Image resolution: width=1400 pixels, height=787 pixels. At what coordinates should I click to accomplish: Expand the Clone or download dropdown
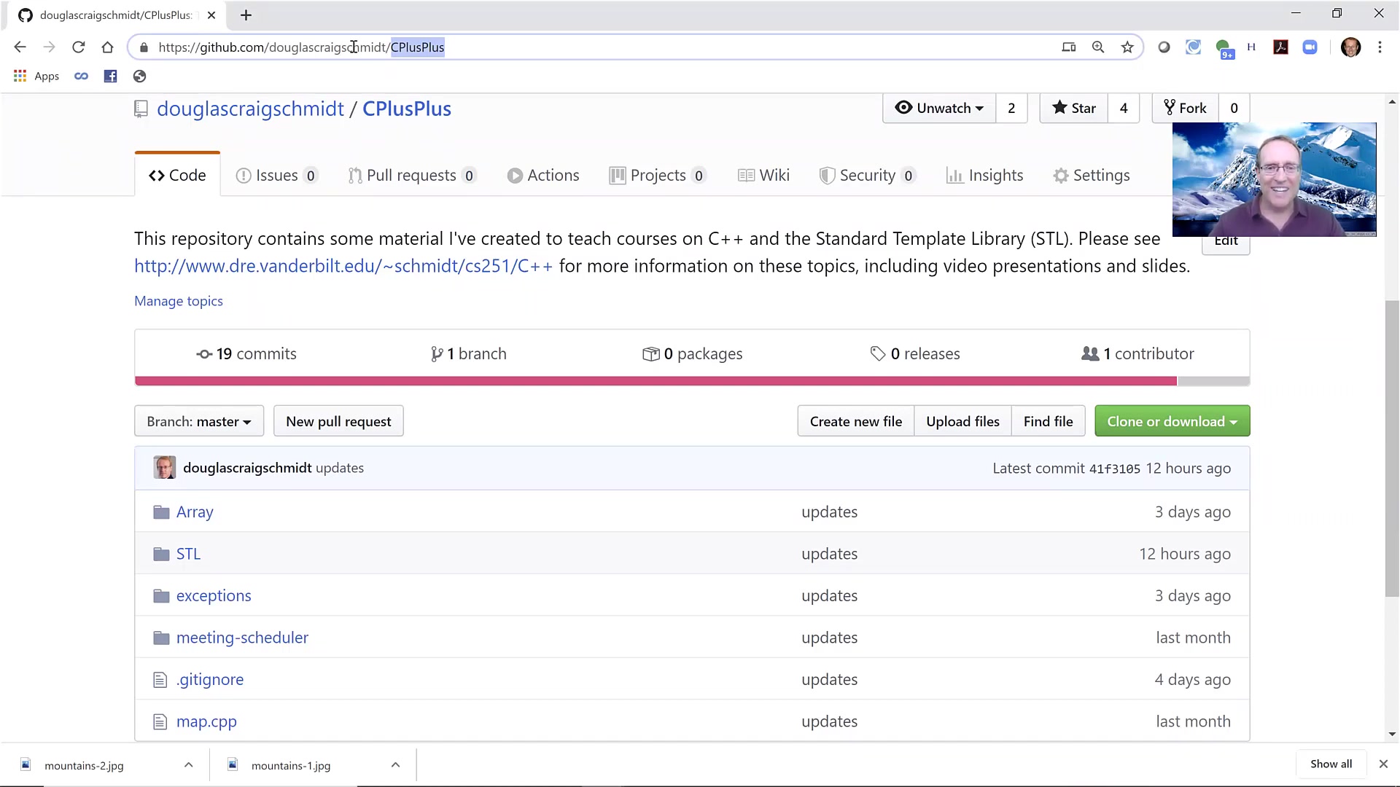click(x=1172, y=421)
